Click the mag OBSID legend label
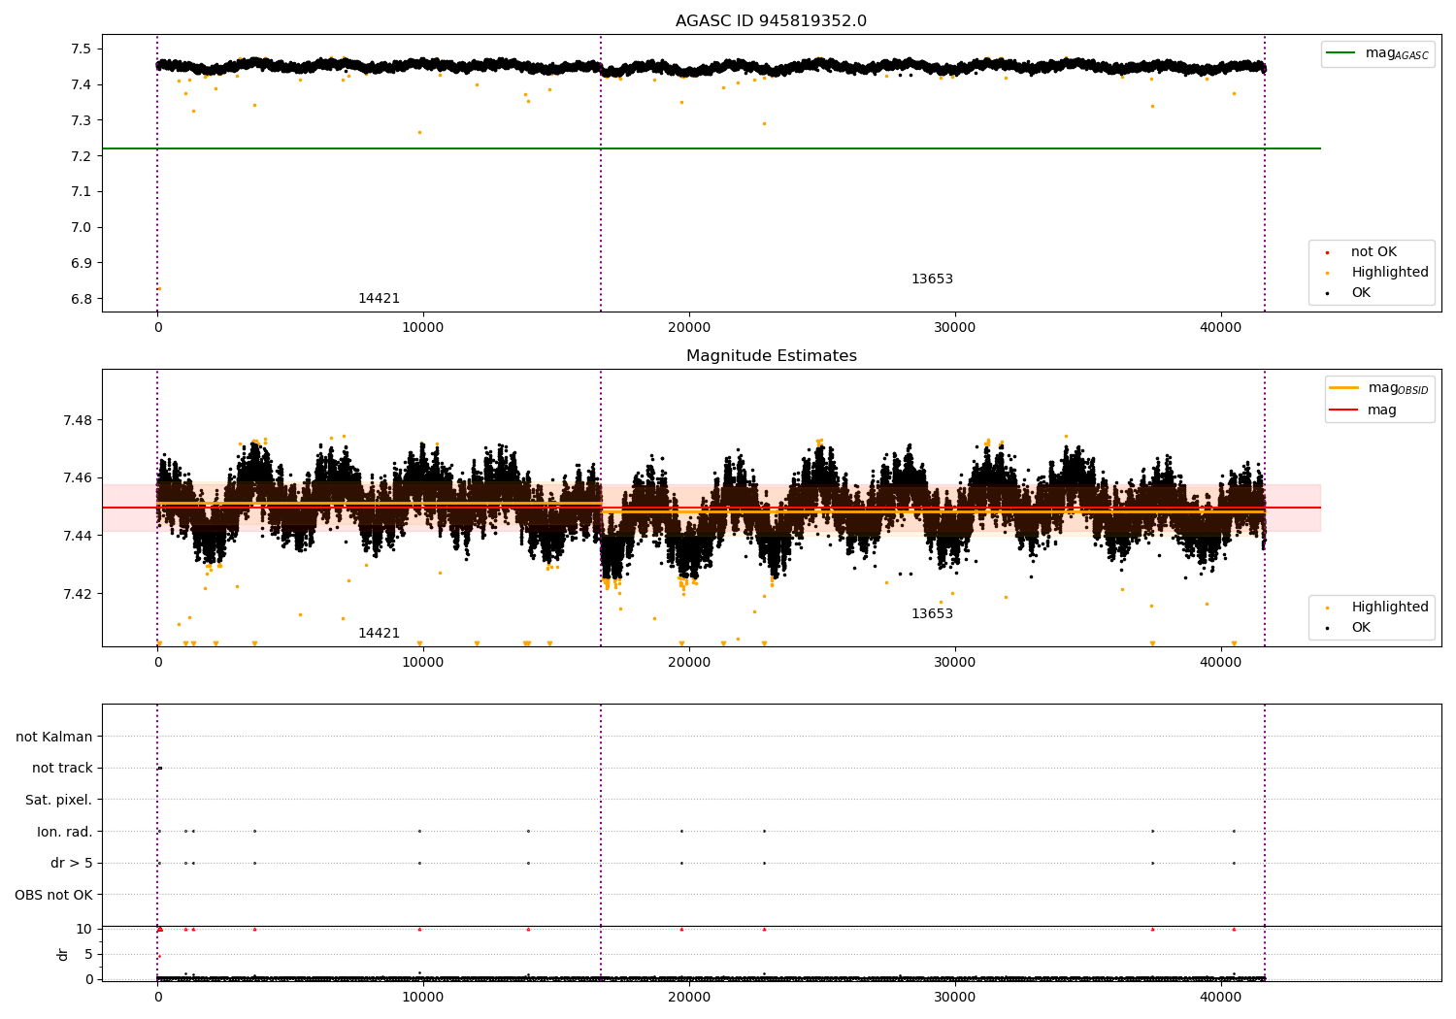Image resolution: width=1456 pixels, height=1019 pixels. click(x=1398, y=388)
